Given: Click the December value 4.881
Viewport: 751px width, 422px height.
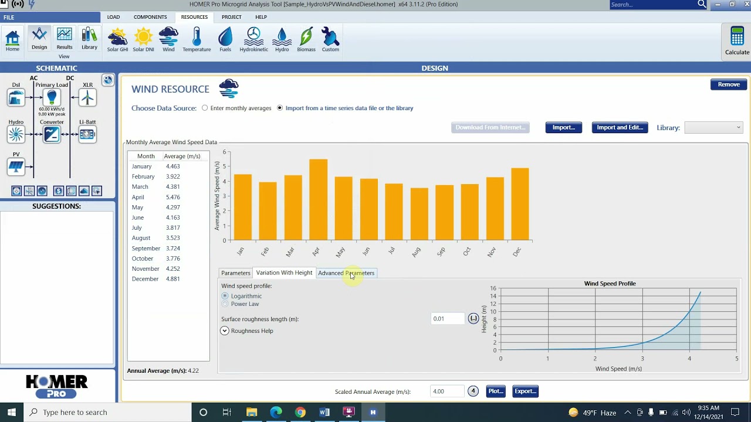Looking at the screenshot, I should pyautogui.click(x=172, y=279).
